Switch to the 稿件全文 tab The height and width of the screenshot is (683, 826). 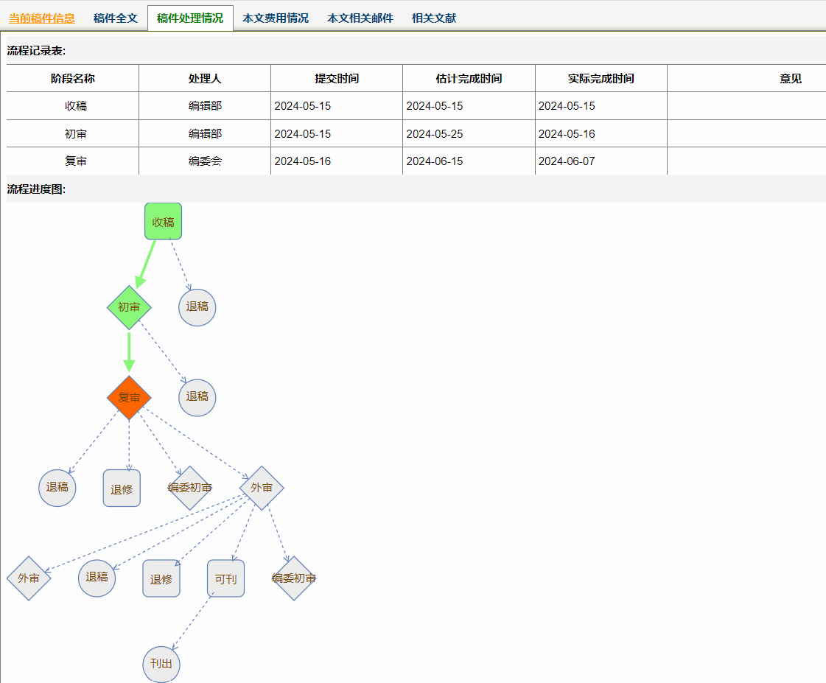116,18
